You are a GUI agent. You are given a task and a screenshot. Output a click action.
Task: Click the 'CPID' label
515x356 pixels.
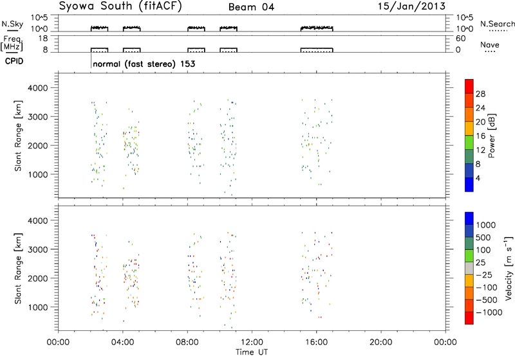coord(14,61)
